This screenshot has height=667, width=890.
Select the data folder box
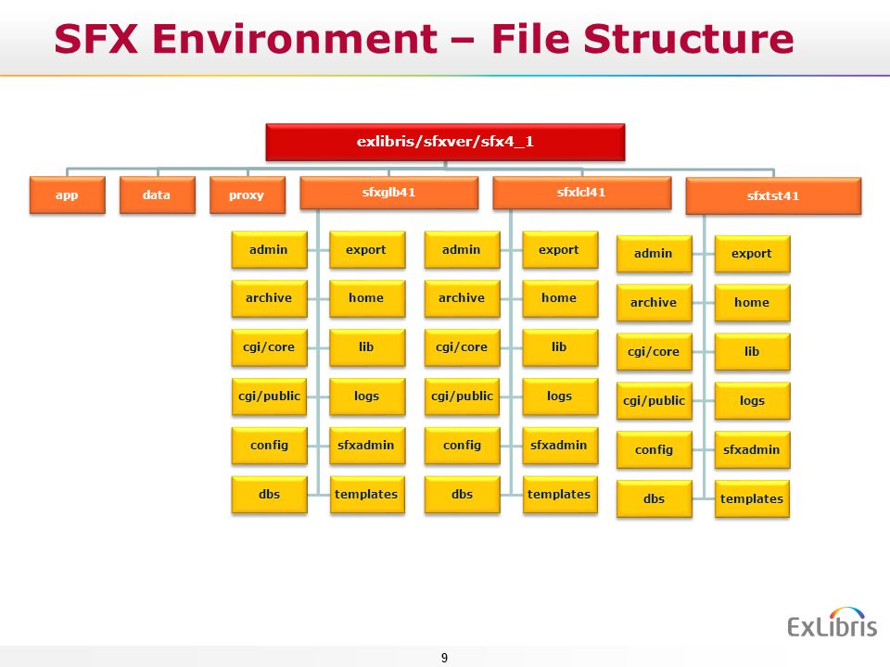point(158,195)
